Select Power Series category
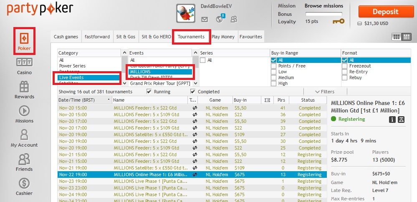 (x=72, y=66)
